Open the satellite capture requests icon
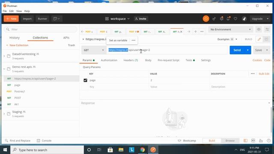The width and height of the screenshot is (274, 154). (x=214, y=19)
